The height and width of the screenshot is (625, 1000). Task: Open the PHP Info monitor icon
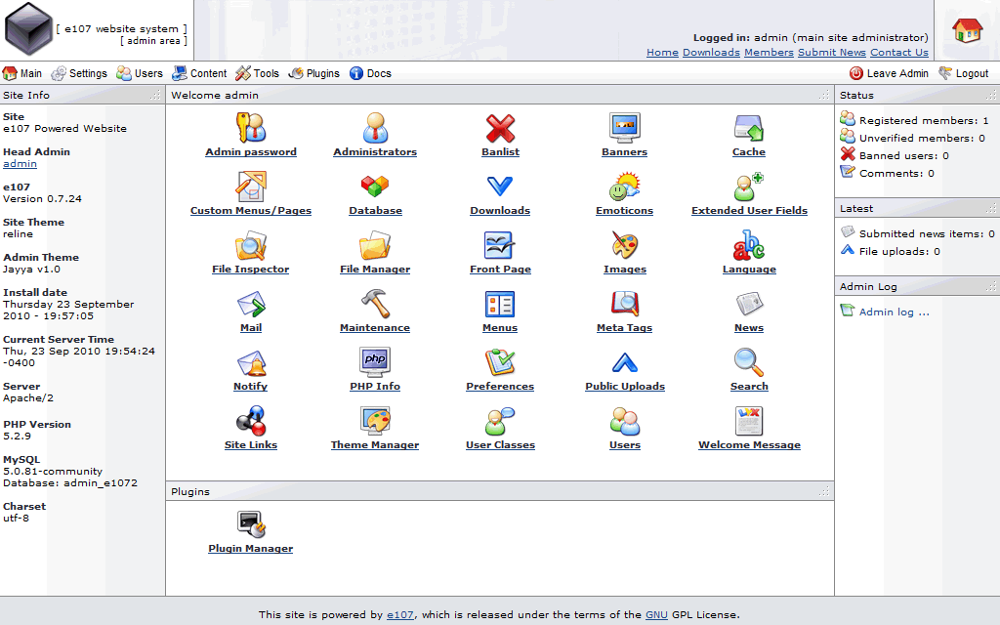pos(375,362)
